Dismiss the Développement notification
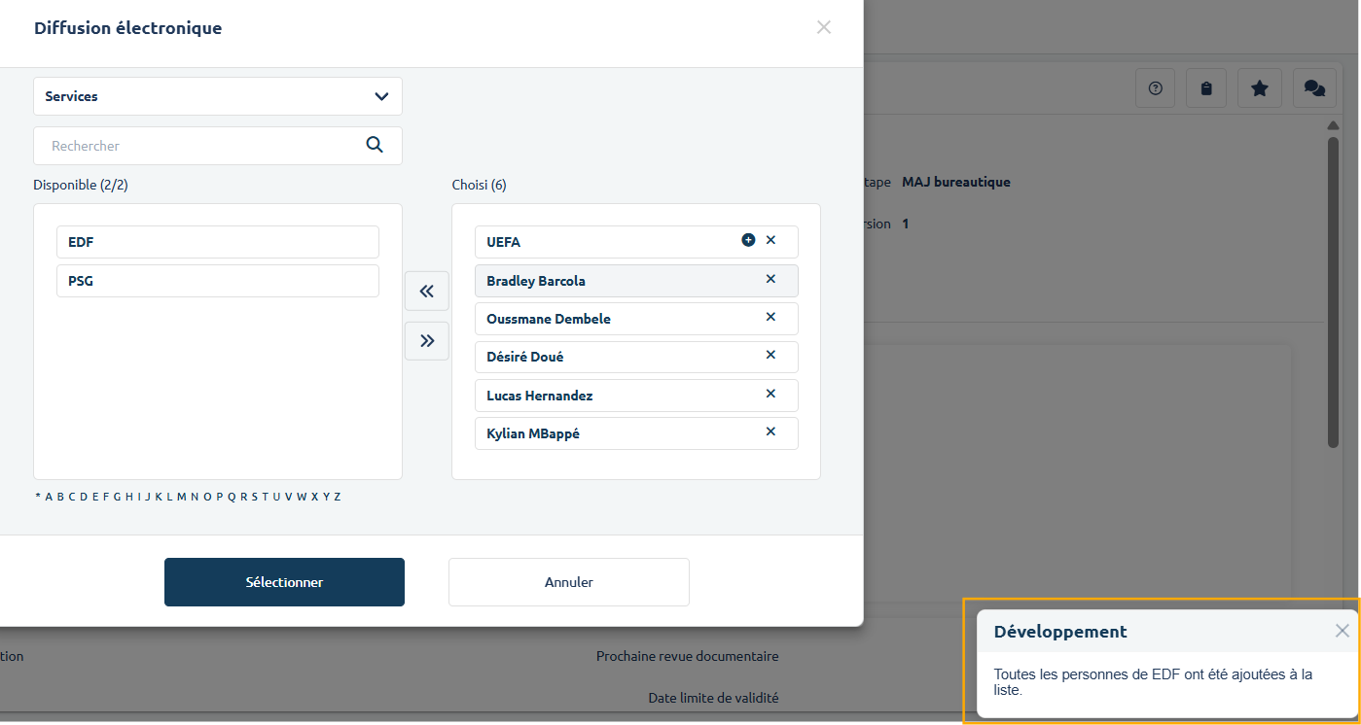Screen dimensions: 1361x725 point(1342,631)
